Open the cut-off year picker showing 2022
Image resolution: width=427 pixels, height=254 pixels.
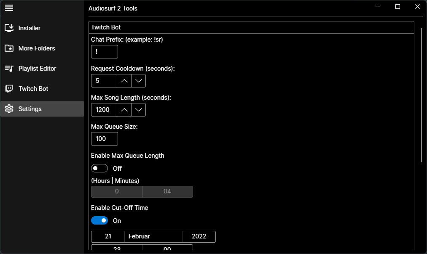click(199, 237)
